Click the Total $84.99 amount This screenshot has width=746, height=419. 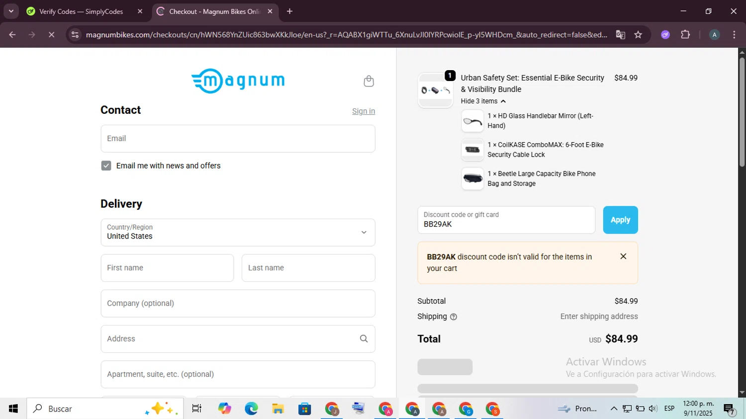pos(622,339)
